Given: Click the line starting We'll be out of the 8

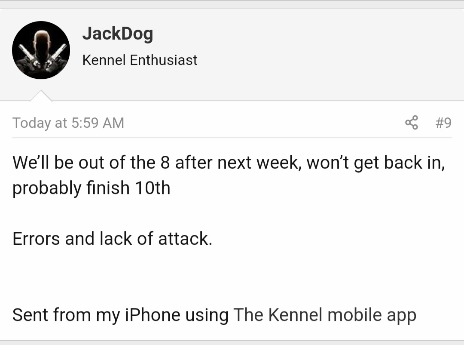Looking at the screenshot, I should point(229,163).
